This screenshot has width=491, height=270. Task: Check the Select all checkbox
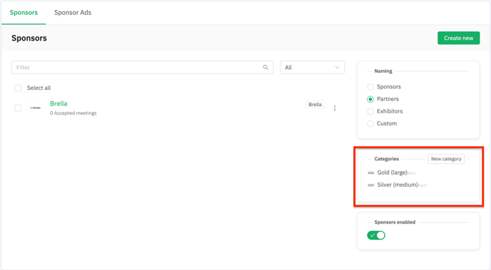(x=18, y=88)
